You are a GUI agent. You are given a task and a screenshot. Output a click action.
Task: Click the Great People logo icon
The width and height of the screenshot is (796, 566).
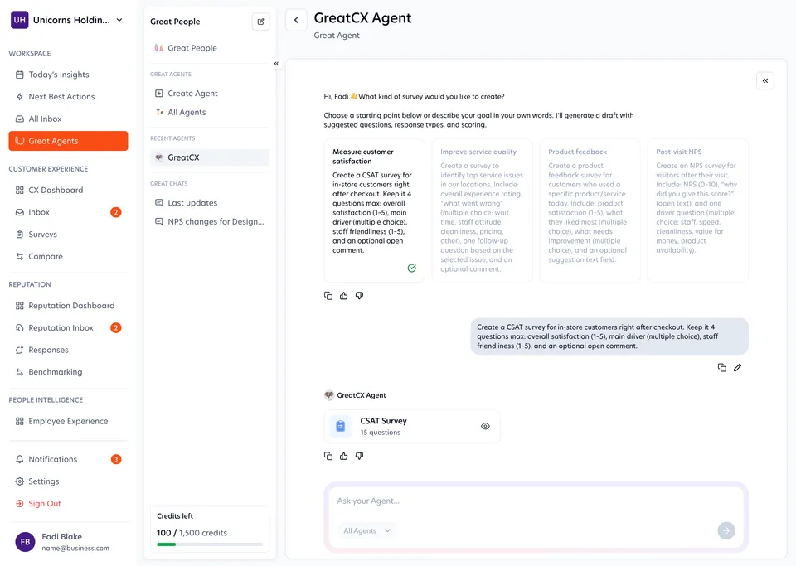[x=159, y=48]
